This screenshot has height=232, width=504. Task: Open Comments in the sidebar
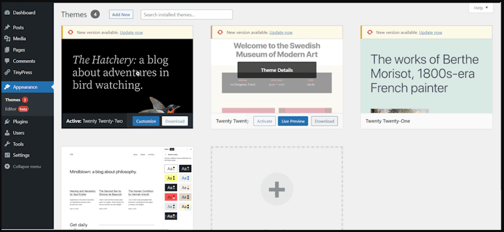click(x=27, y=61)
